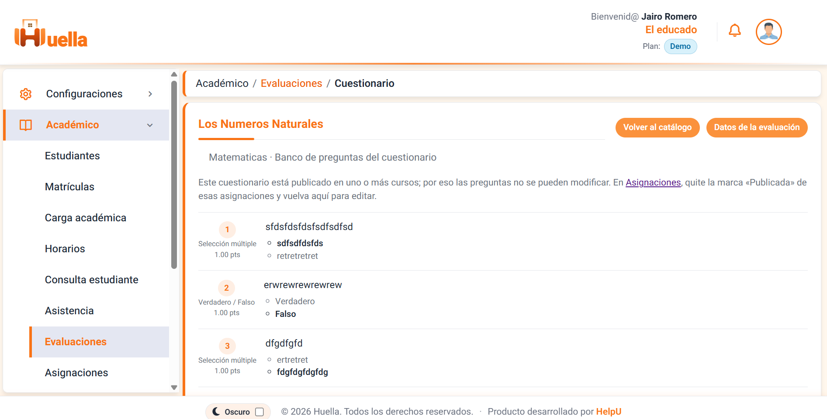Click the 'Los Numeros Naturales' title

point(261,124)
